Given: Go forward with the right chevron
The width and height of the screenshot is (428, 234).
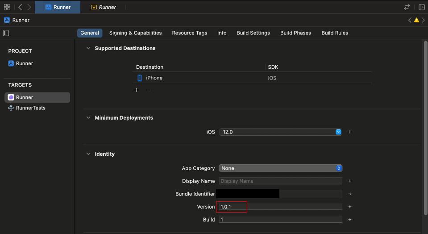Looking at the screenshot, I should [x=29, y=7].
